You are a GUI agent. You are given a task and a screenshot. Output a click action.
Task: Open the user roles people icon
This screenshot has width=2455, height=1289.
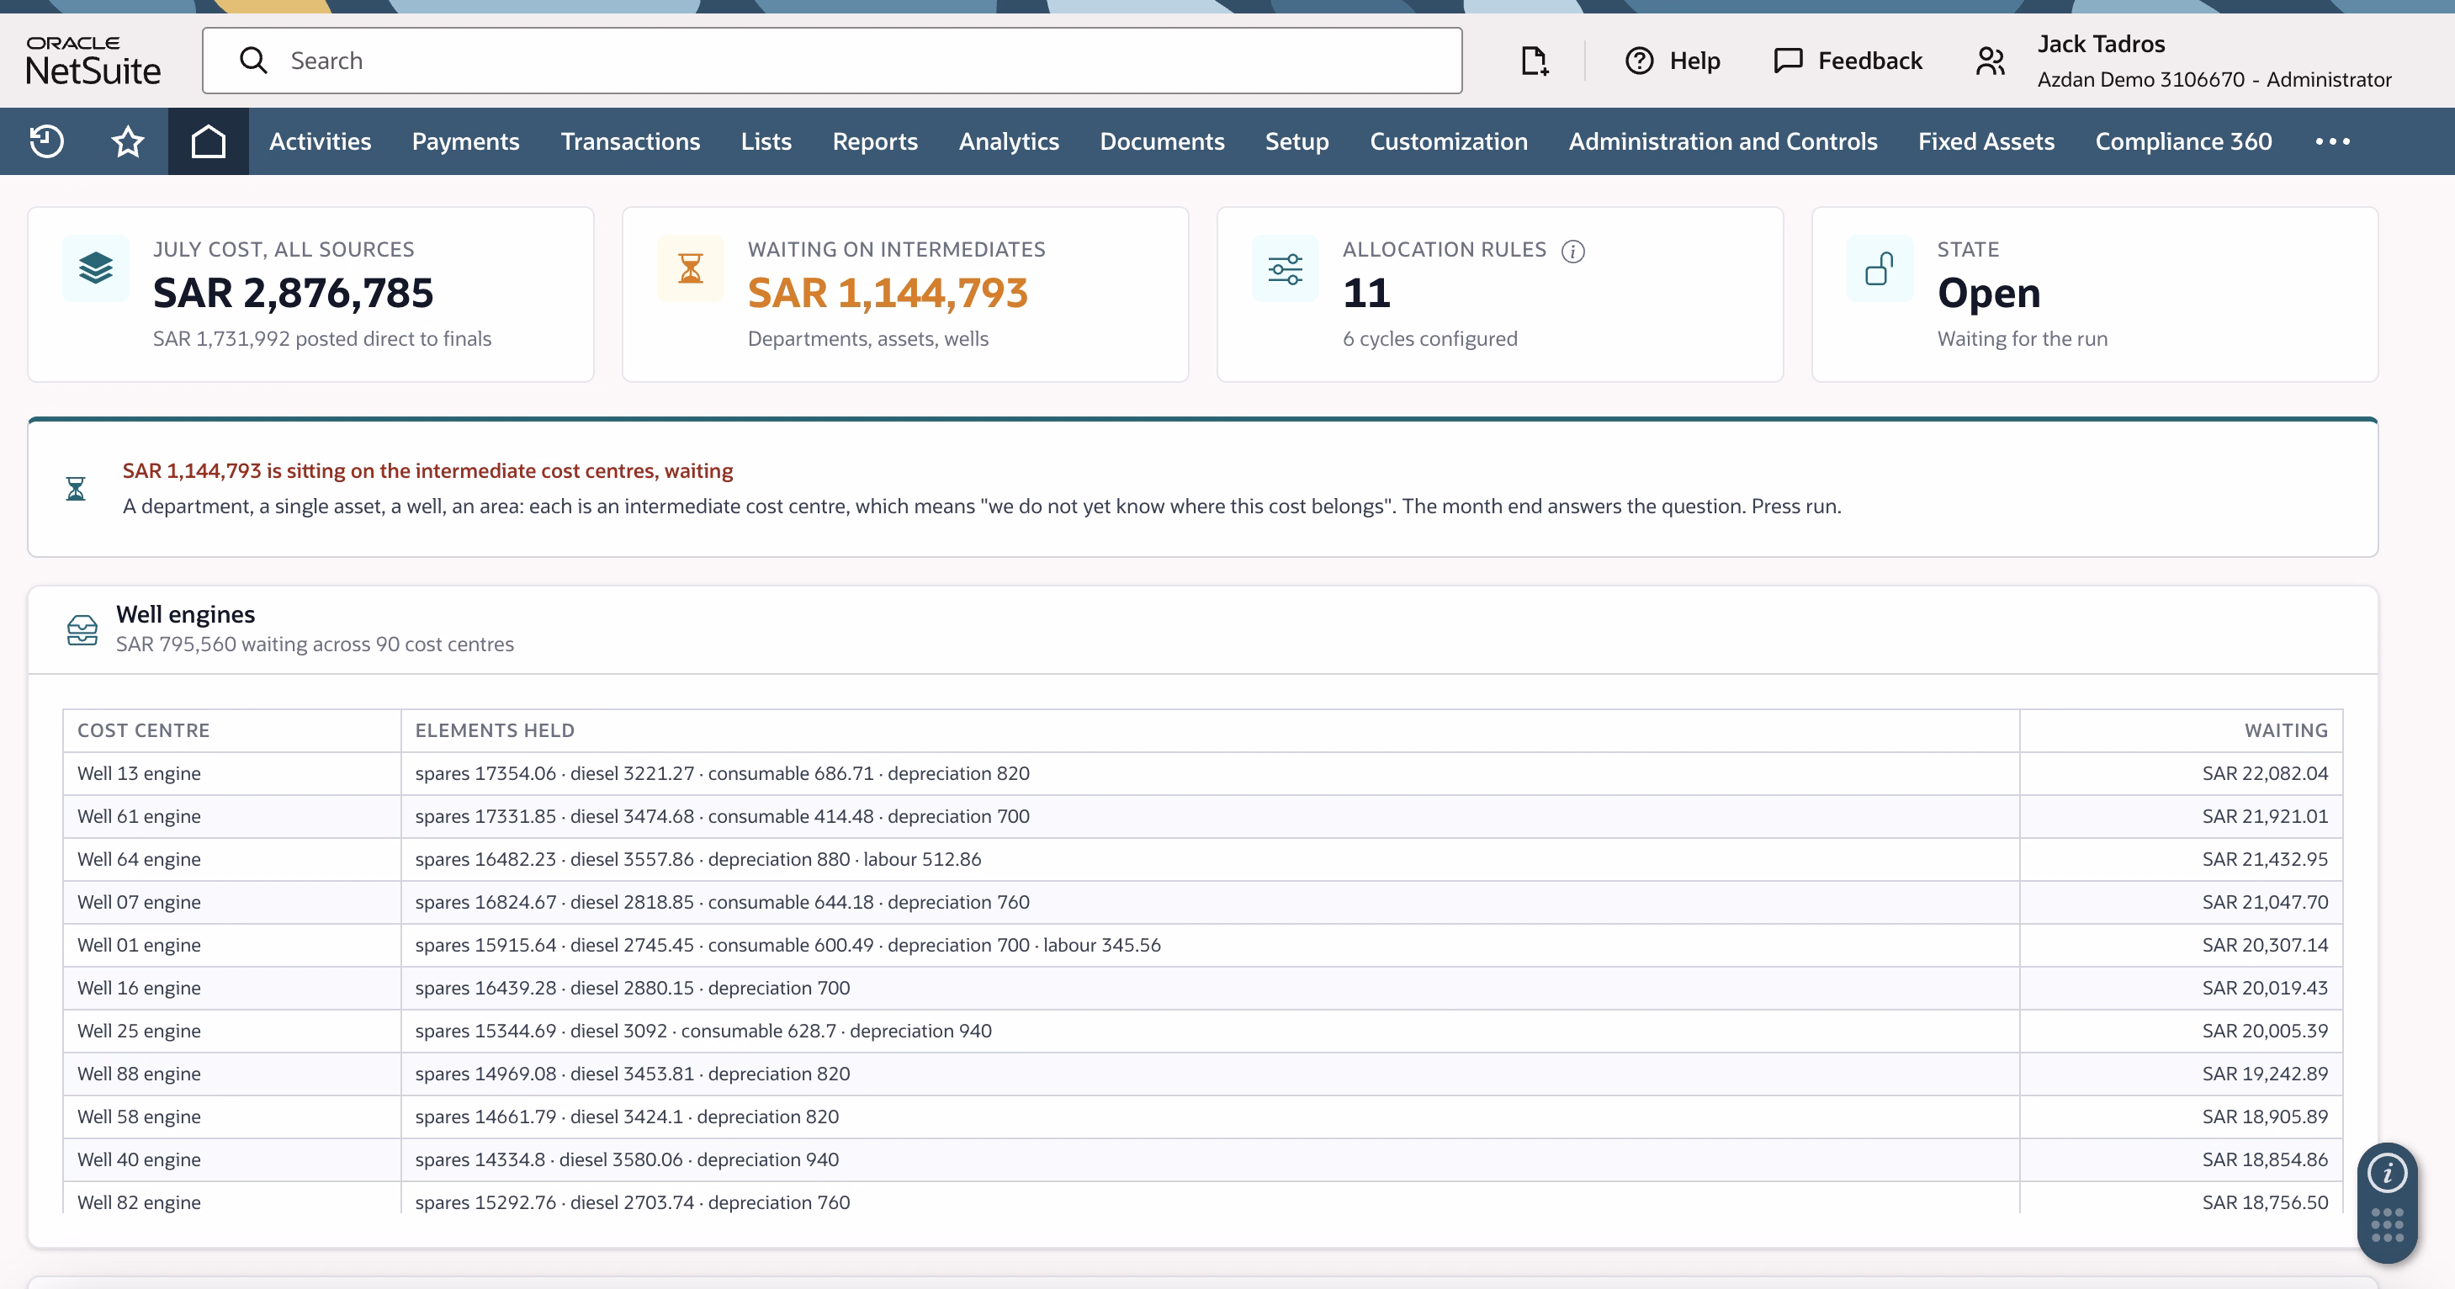1990,60
